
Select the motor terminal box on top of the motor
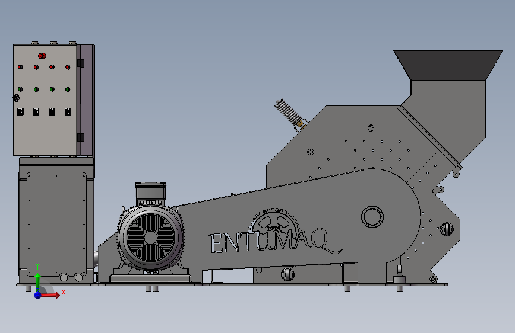(151, 191)
